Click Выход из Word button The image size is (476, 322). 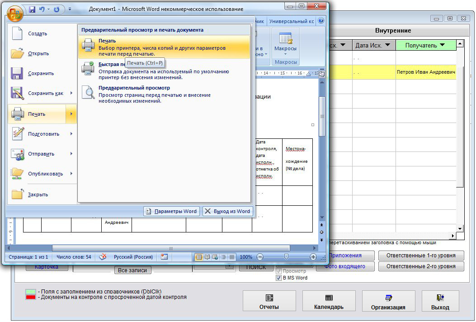[228, 211]
